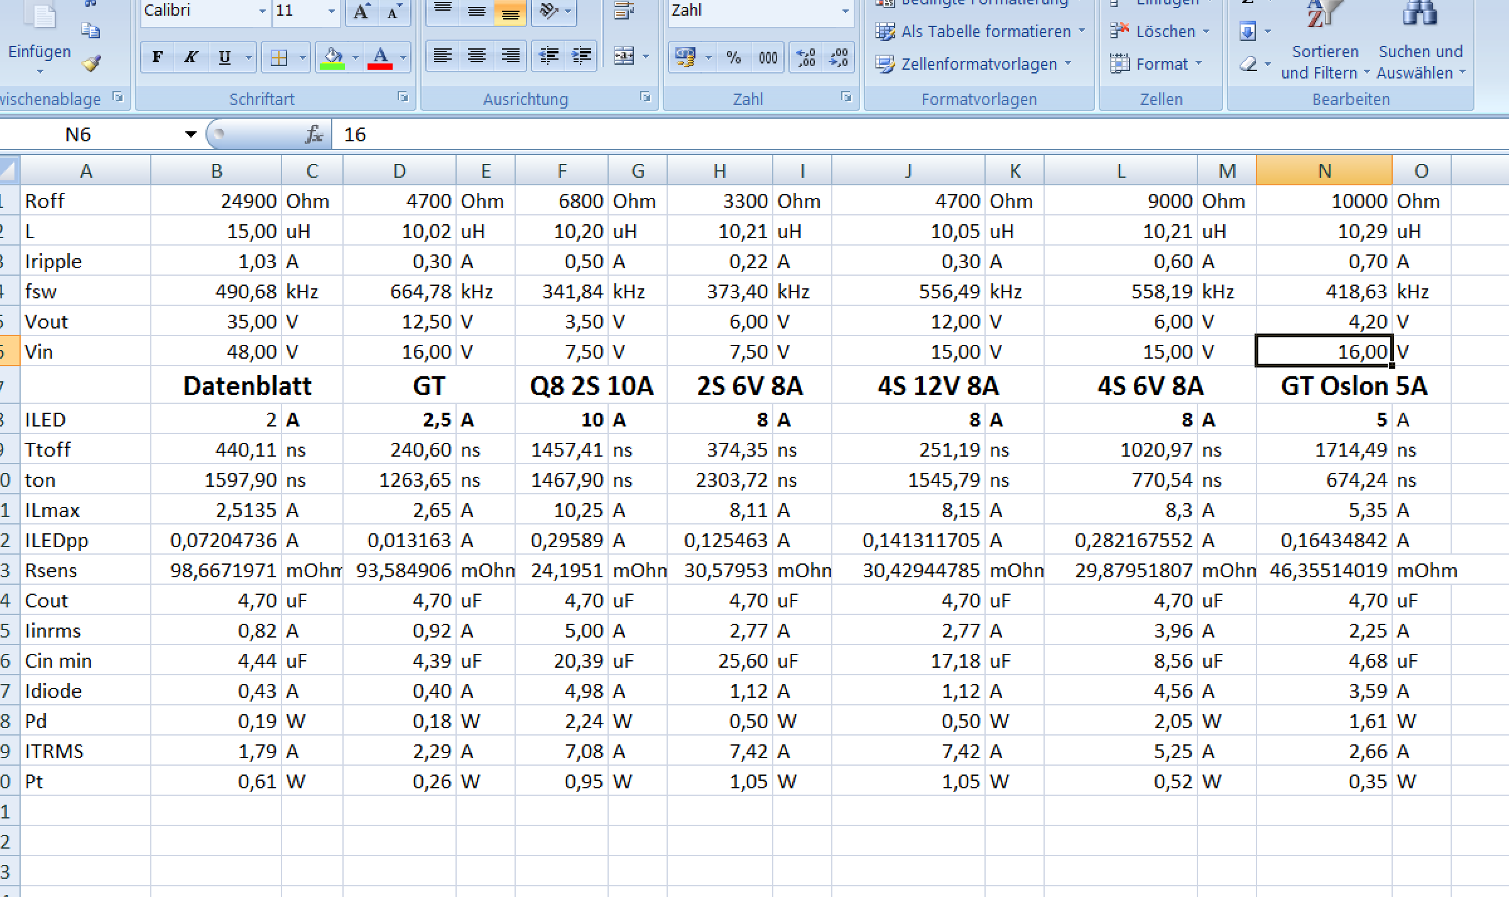Open Sortieren und Filtern menu
The height and width of the screenshot is (897, 1509).
pos(1325,62)
